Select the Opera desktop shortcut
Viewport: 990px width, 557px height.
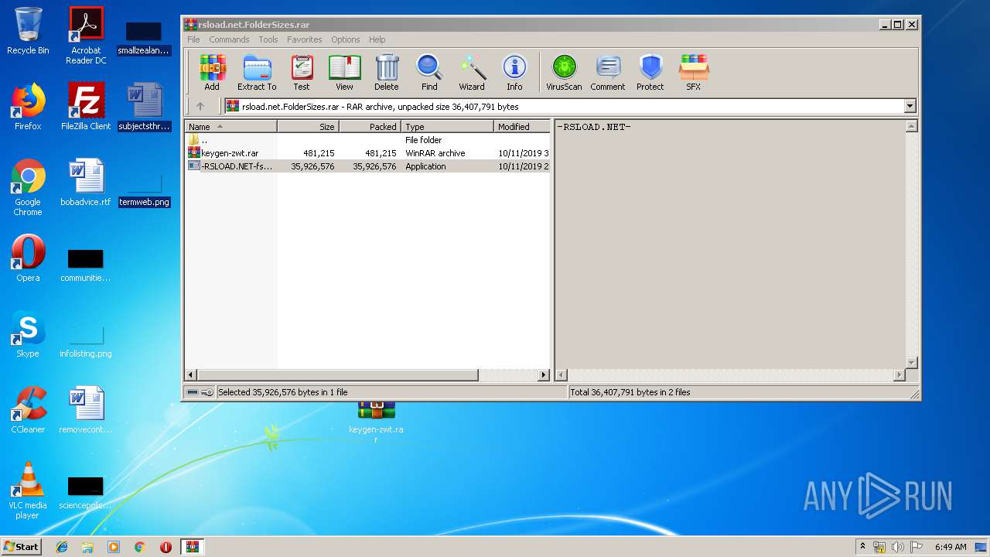tap(28, 258)
